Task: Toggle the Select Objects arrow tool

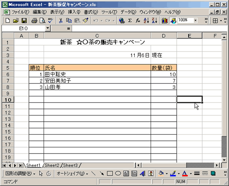Action: 41,174
